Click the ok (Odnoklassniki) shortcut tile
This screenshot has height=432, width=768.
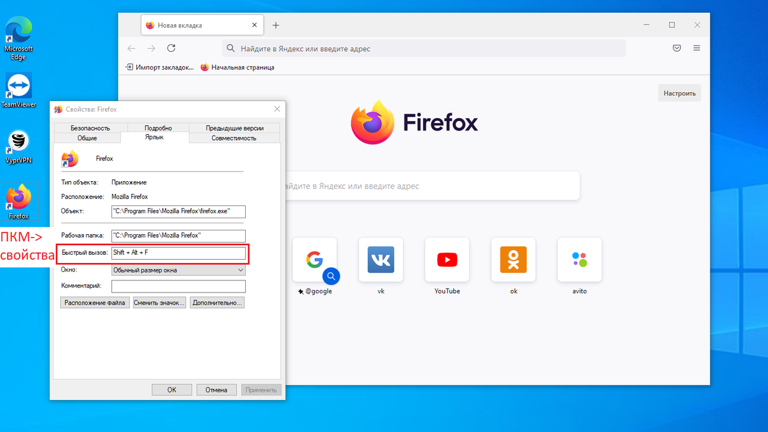tap(513, 260)
